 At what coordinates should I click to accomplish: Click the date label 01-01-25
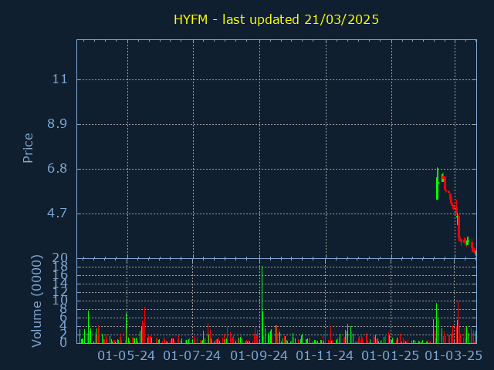390,356
